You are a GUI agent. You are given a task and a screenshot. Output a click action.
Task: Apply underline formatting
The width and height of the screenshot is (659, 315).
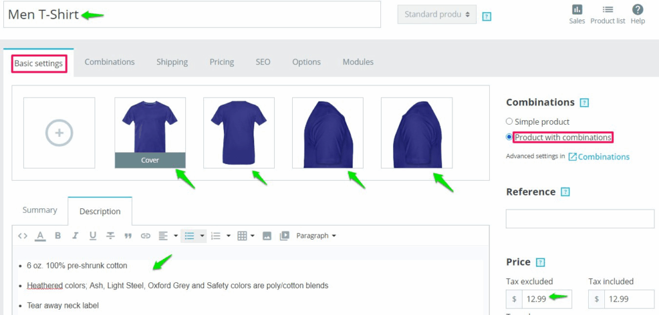pos(93,236)
